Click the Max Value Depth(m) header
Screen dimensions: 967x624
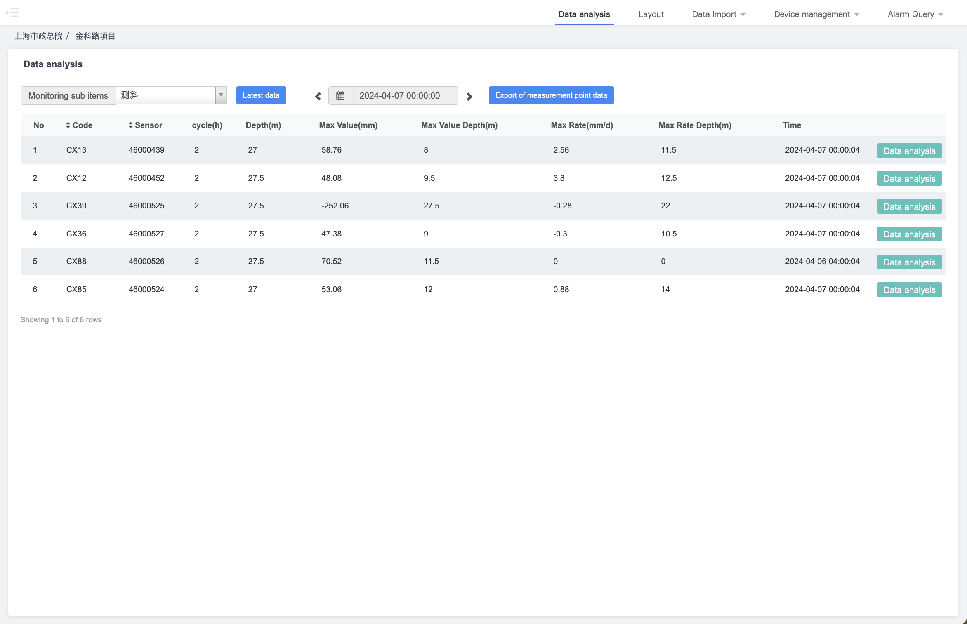459,125
